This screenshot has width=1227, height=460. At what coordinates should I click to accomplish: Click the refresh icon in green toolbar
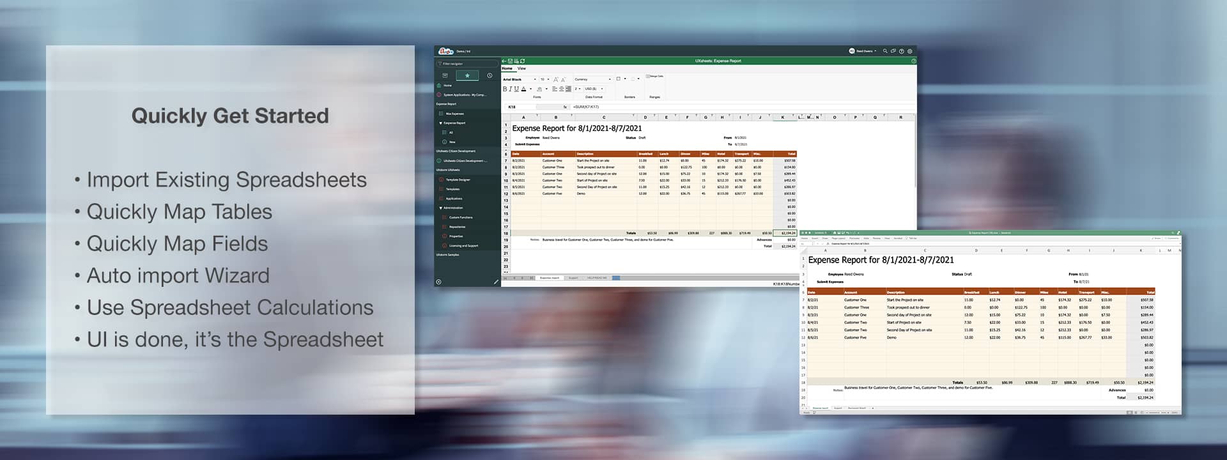523,61
